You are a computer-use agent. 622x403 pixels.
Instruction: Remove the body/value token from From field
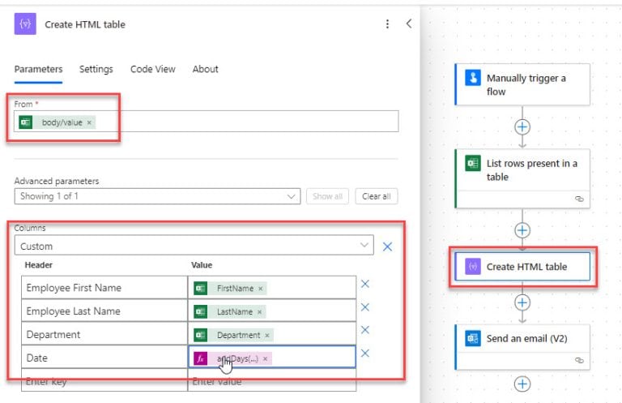pyautogui.click(x=89, y=122)
